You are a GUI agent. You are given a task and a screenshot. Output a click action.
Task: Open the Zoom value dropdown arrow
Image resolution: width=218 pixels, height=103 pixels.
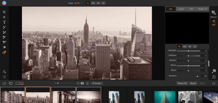click(x=81, y=3)
